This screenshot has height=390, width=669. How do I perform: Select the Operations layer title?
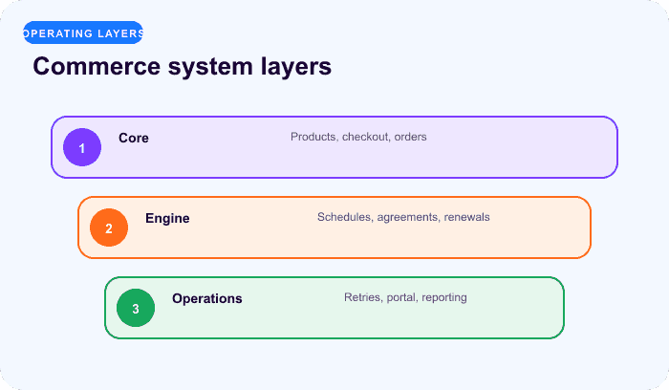[207, 298]
